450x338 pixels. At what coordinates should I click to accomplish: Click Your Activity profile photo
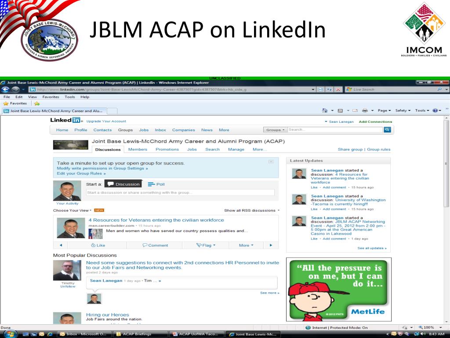(x=67, y=191)
